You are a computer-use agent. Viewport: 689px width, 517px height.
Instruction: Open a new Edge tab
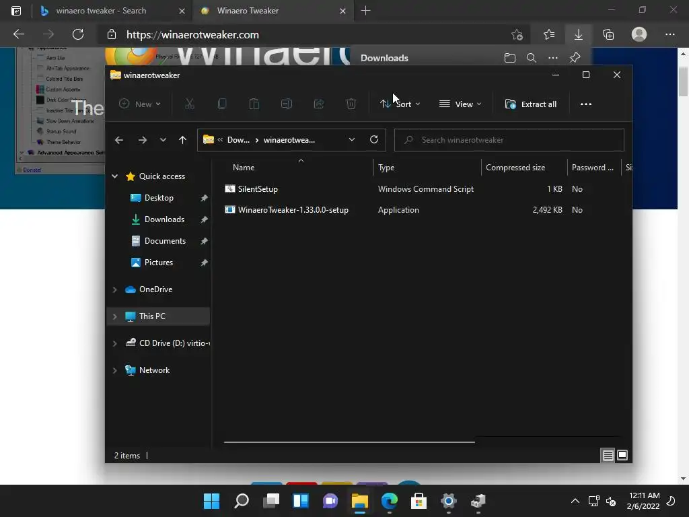coord(365,11)
